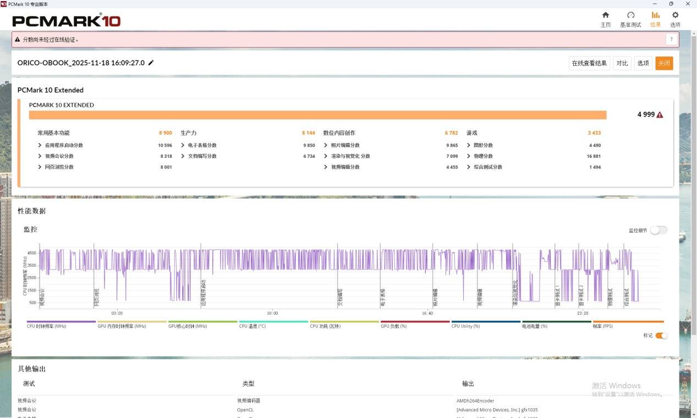Toggle the monitoring details (监控细节) switch
Viewport: 697px width, 418px height.
click(658, 230)
